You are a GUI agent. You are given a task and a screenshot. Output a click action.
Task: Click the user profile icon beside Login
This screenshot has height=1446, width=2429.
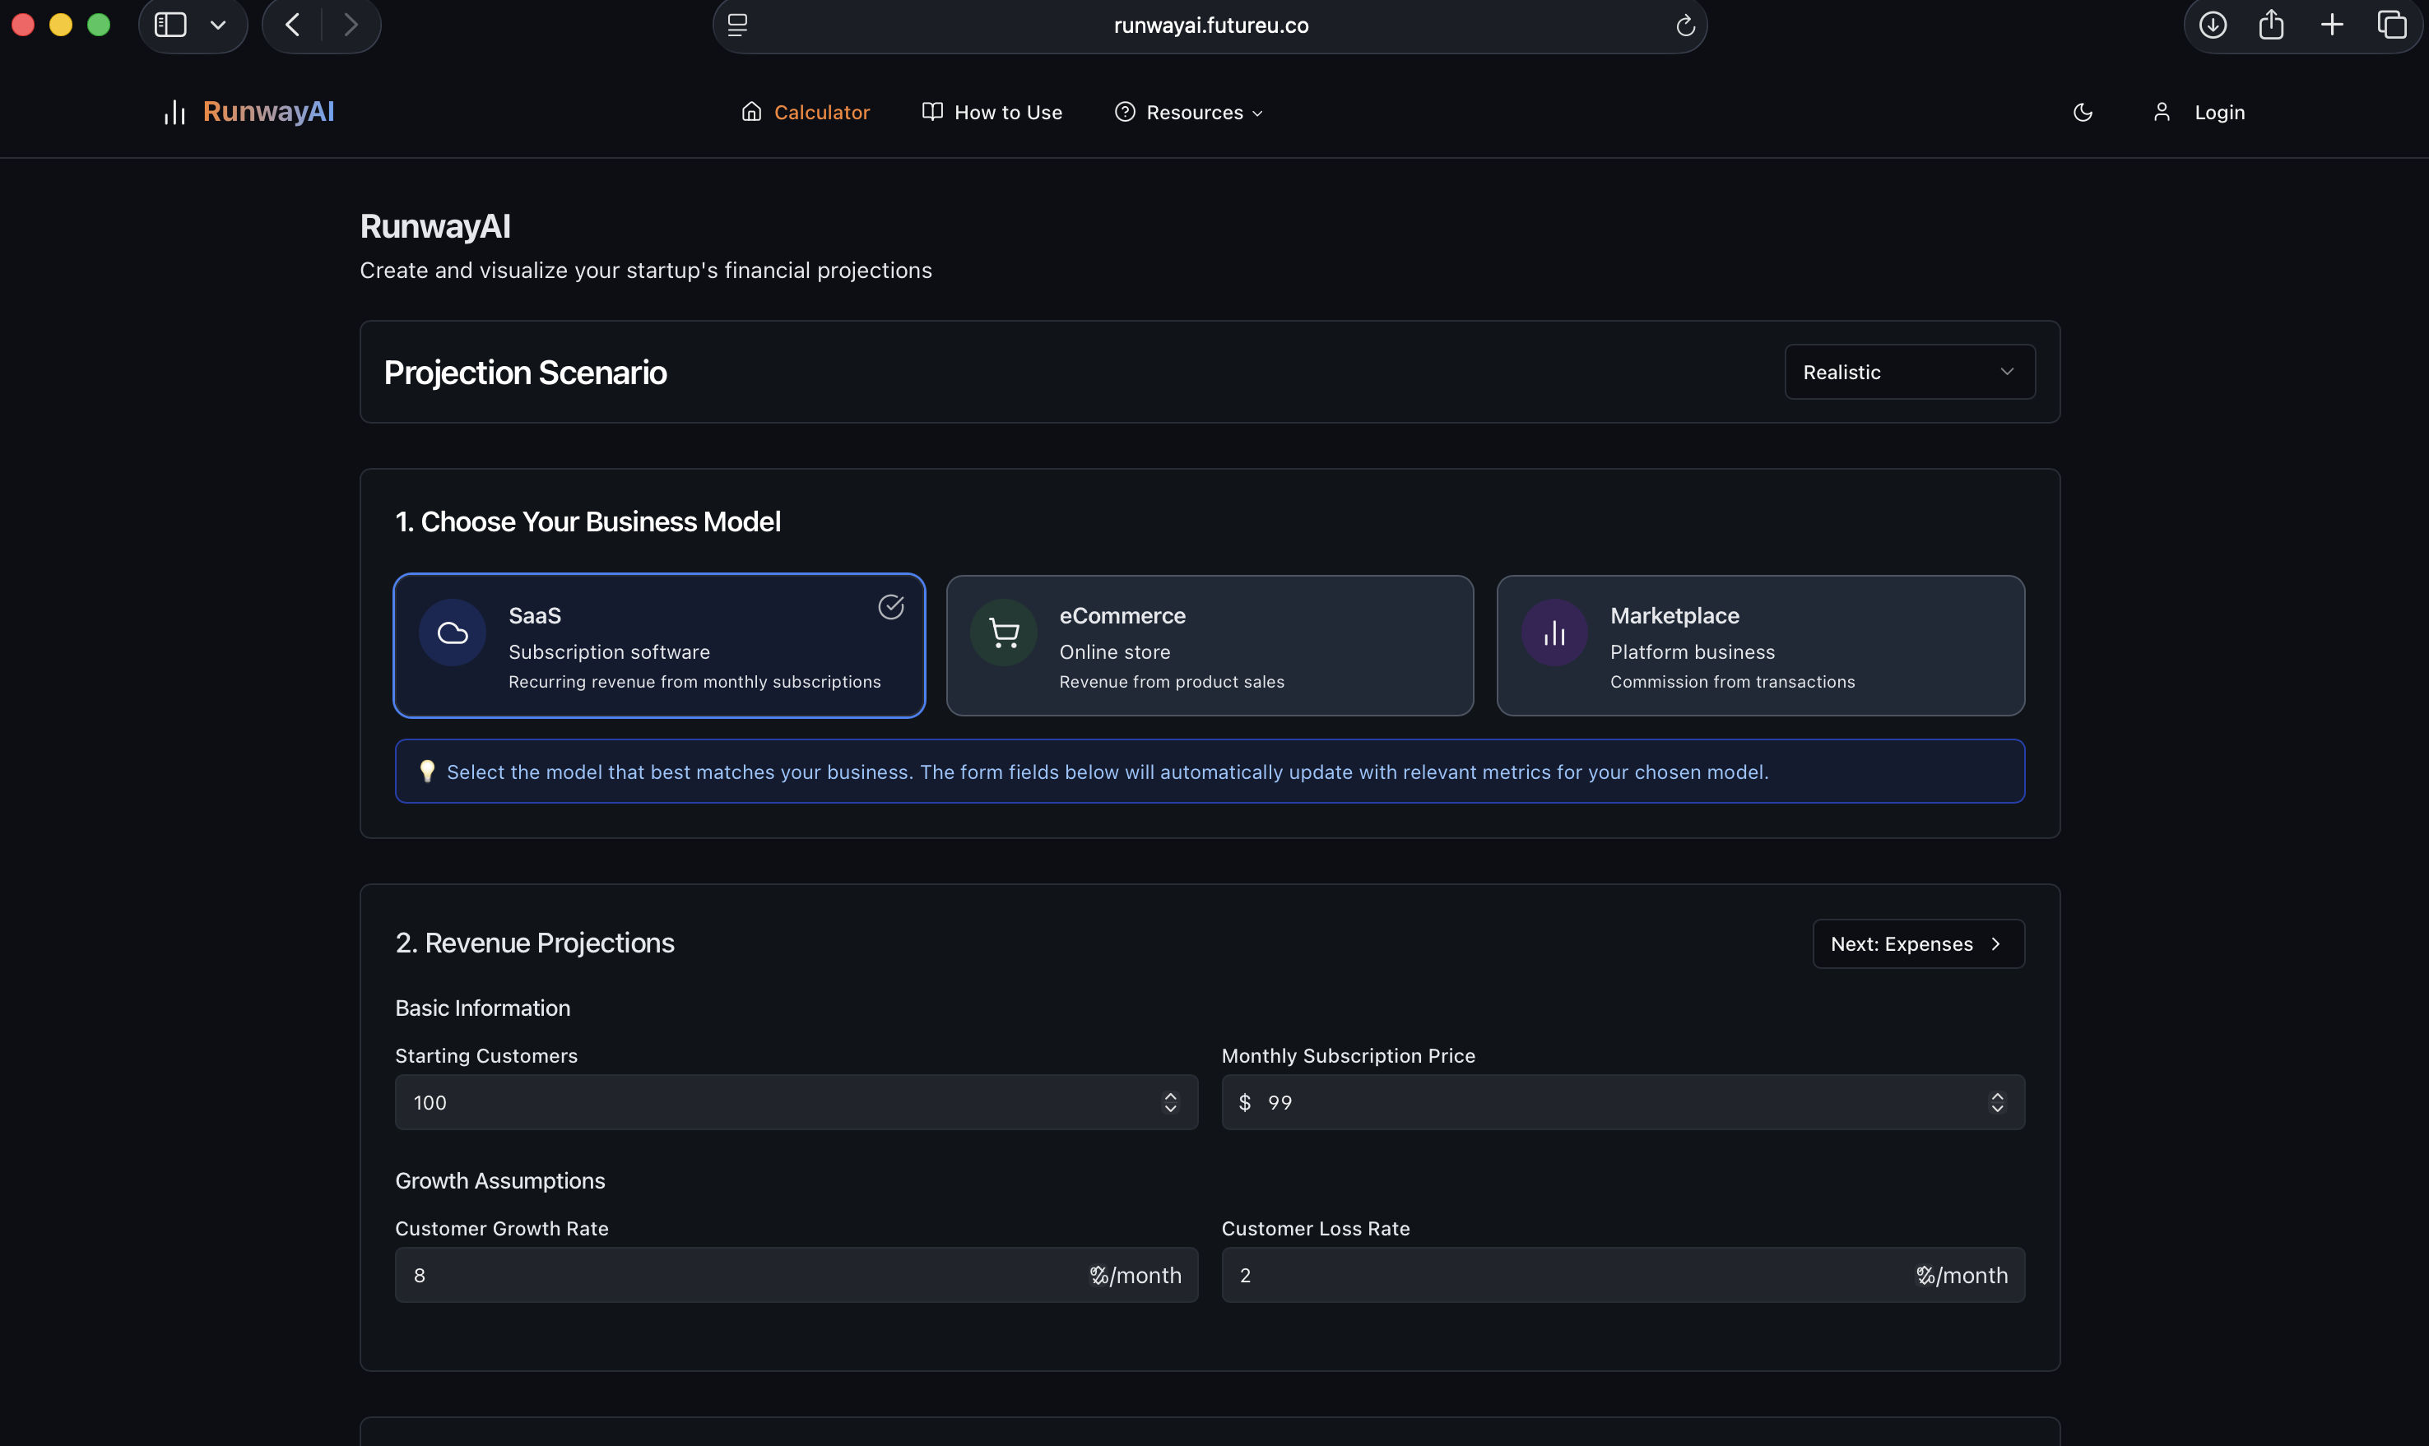tap(2162, 112)
